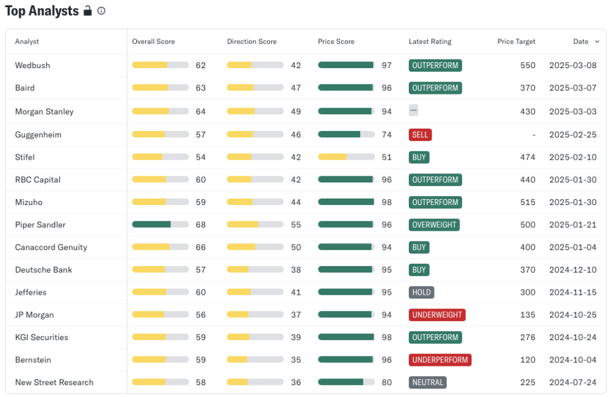
Task: Click Wedbush's OUTPERFORM rating badge
Action: point(435,65)
